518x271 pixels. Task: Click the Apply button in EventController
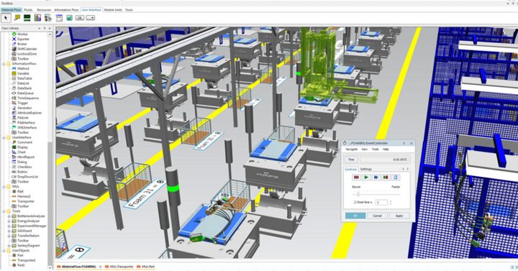point(399,216)
